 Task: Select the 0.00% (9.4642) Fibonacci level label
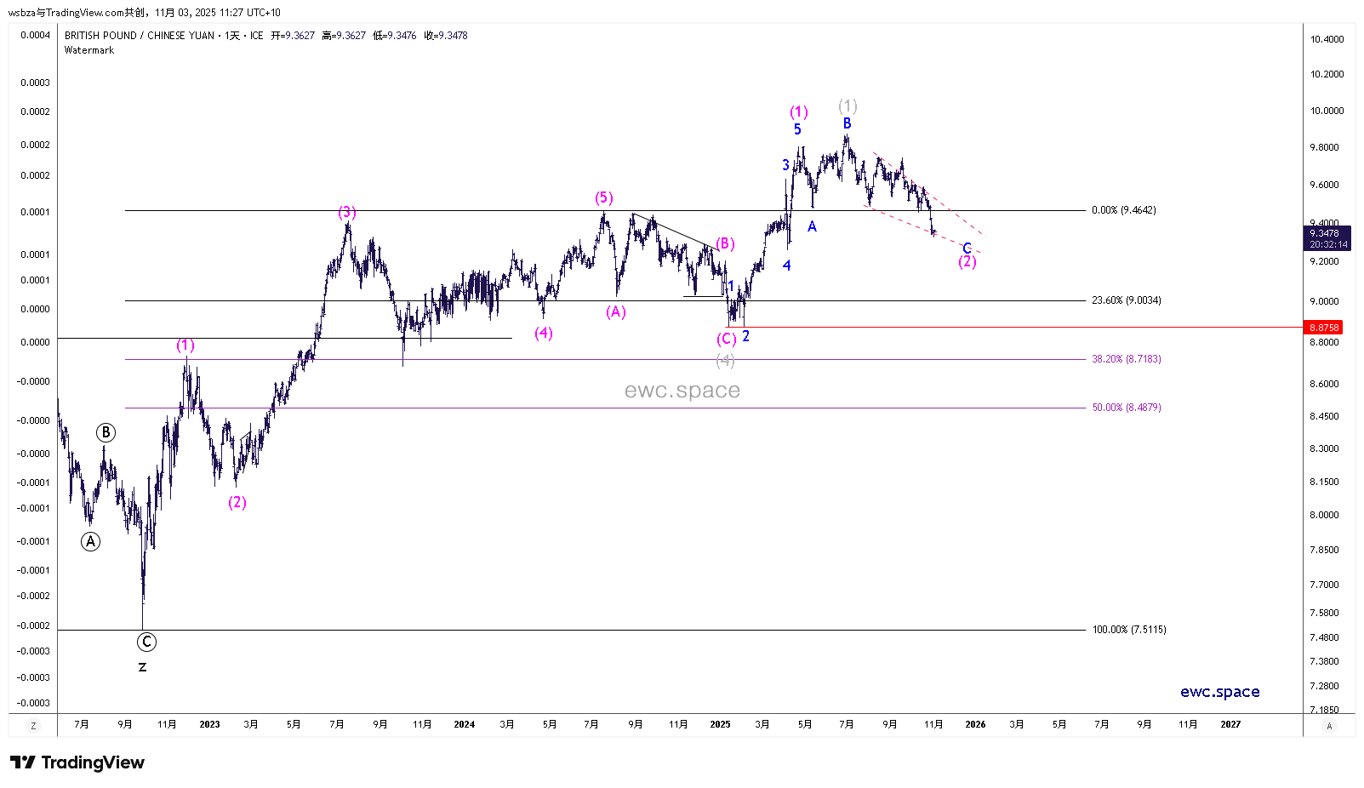[1123, 210]
